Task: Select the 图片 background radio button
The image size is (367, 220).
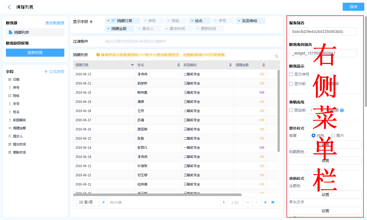Action: 333,136
